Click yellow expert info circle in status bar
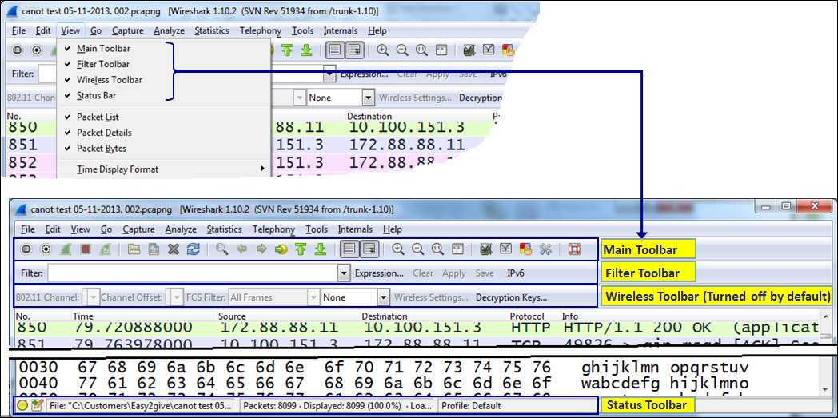Viewport: 838px width, 418px height. coord(23,405)
